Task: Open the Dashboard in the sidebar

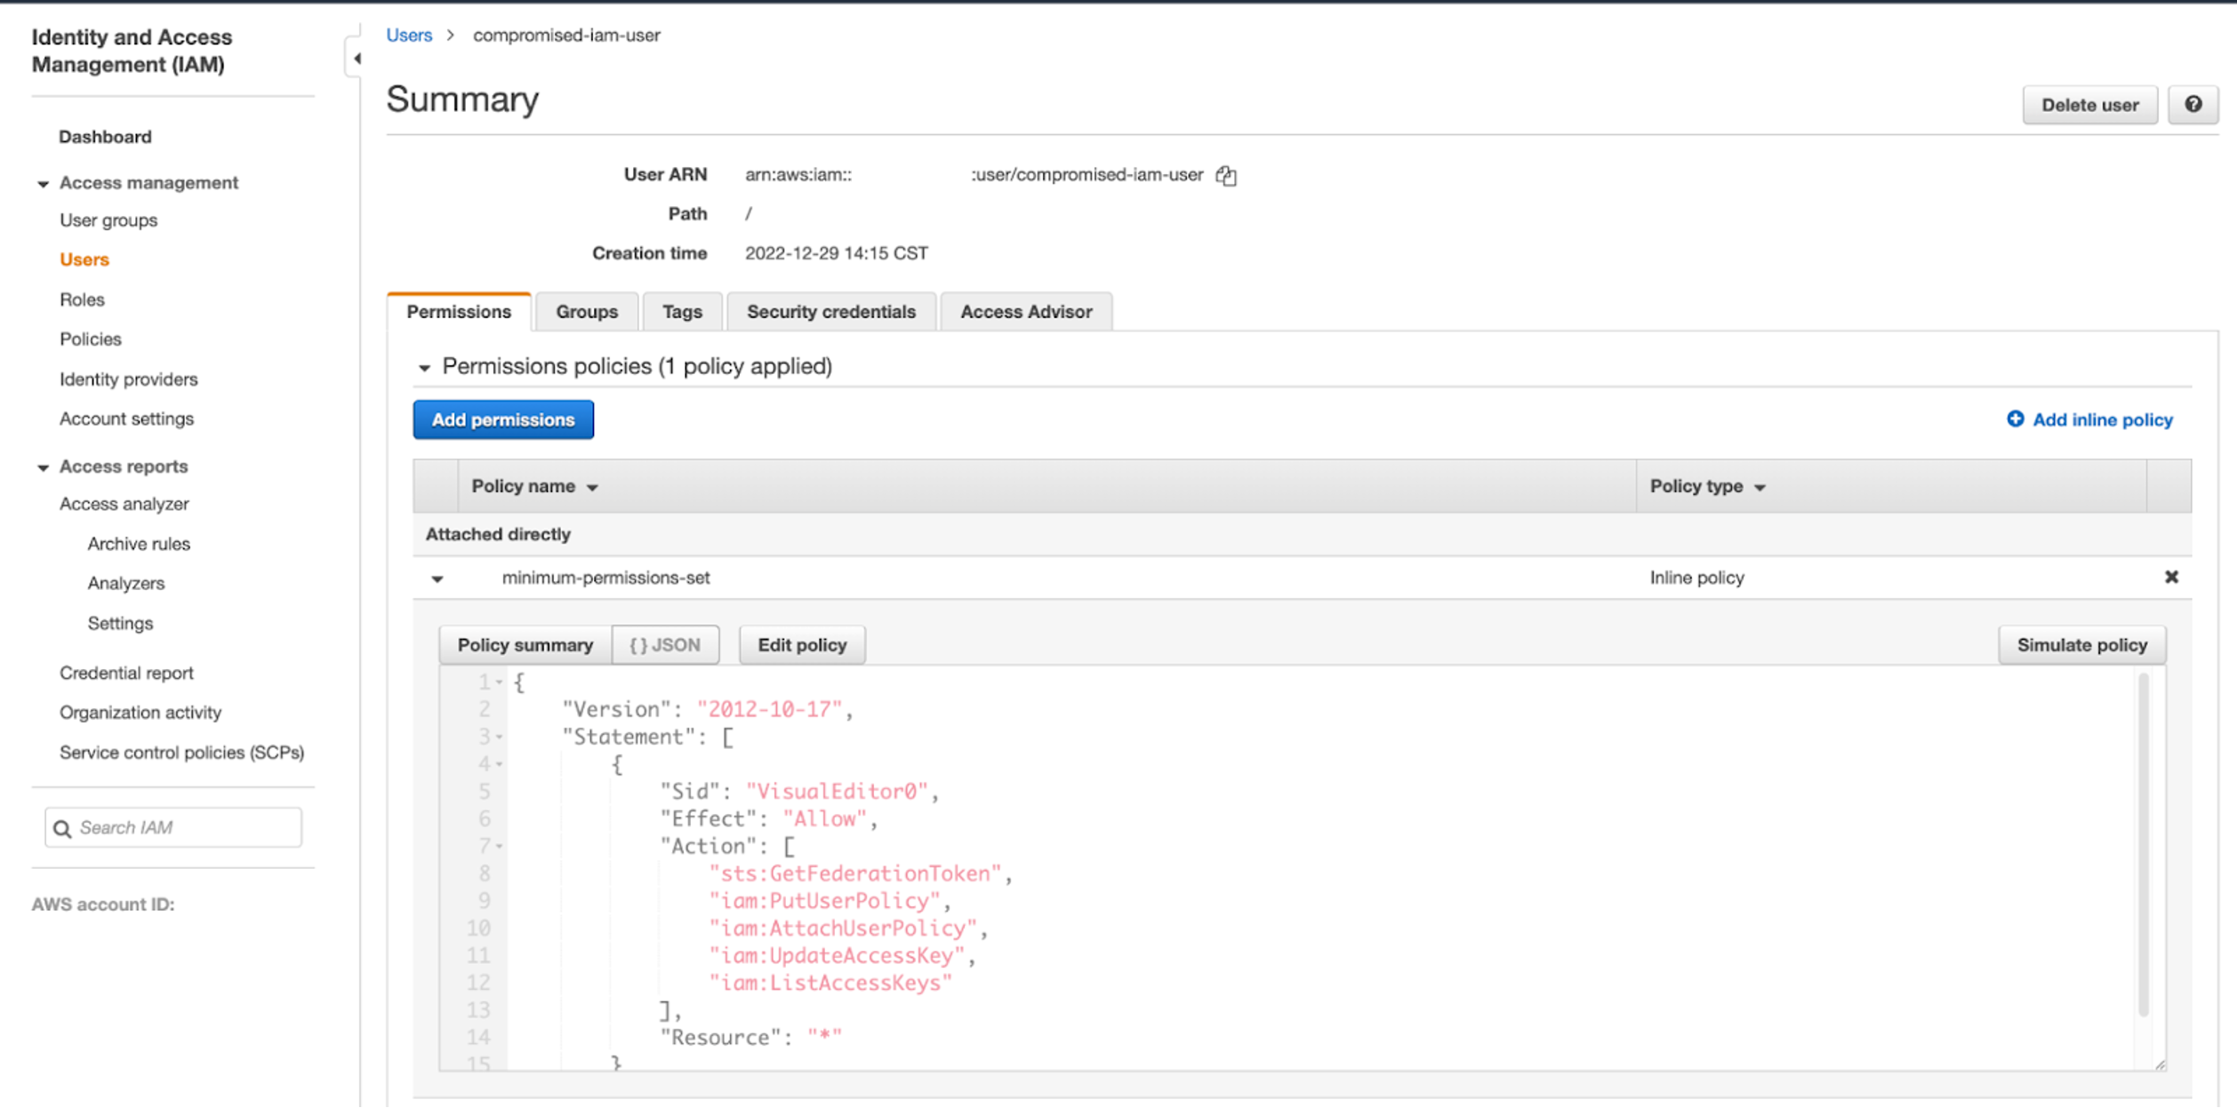Action: coord(105,137)
